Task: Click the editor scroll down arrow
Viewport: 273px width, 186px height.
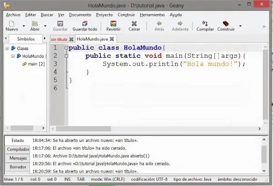Action: pyautogui.click(x=265, y=123)
